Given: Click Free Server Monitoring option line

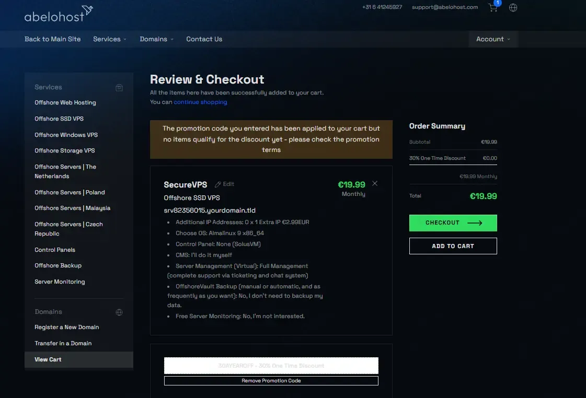Looking at the screenshot, I should (240, 316).
